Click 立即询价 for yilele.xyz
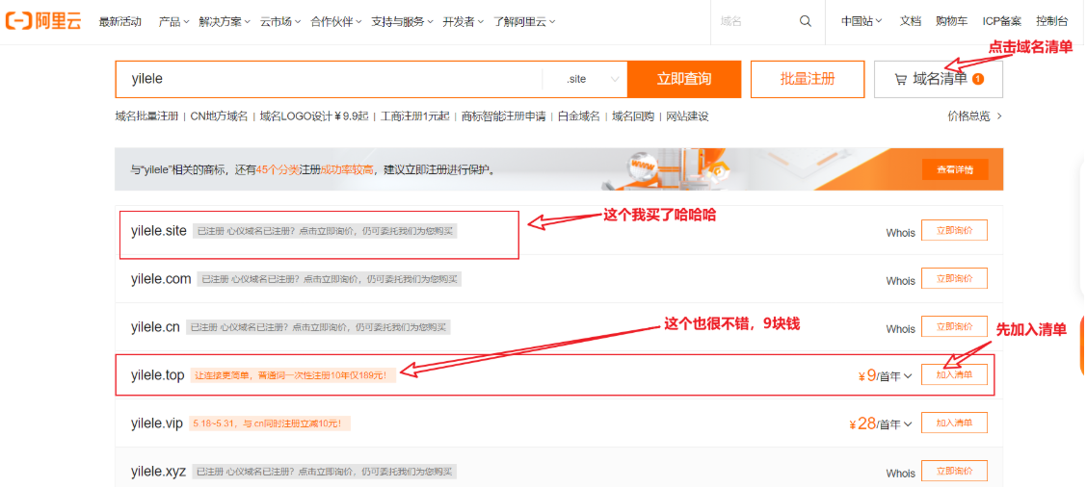Image resolution: width=1087 pixels, height=487 pixels. (x=954, y=471)
